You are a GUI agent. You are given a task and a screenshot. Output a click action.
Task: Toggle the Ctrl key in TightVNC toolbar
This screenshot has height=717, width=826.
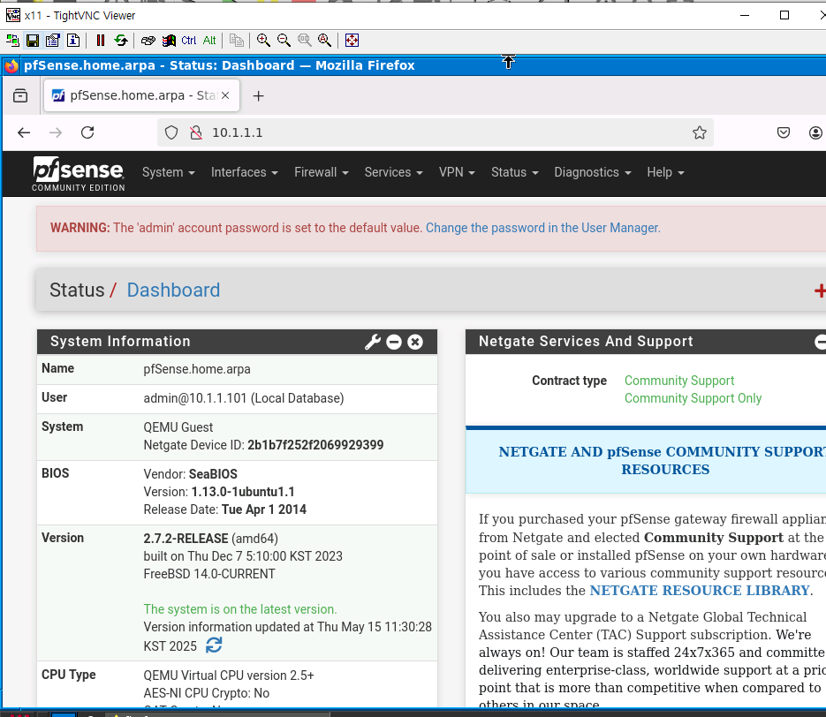pos(188,40)
